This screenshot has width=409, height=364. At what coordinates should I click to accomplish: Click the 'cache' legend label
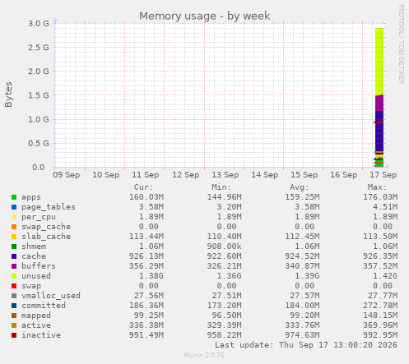pos(34,256)
